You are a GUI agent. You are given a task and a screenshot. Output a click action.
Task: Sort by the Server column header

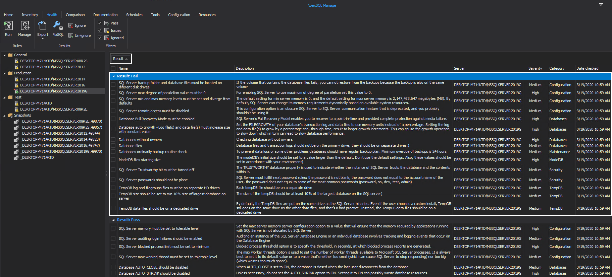pos(488,68)
